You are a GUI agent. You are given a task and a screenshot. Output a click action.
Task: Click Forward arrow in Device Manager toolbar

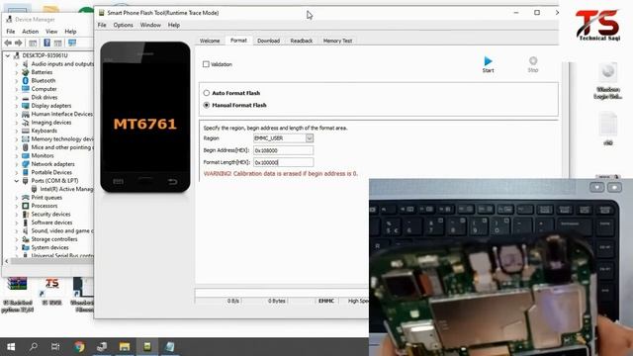click(18, 43)
